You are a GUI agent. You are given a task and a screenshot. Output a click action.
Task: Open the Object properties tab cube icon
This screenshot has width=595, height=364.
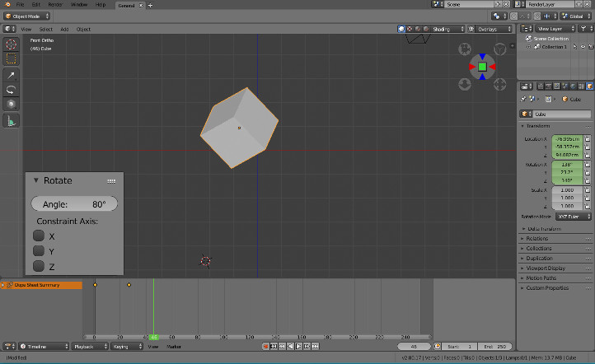(589, 86)
